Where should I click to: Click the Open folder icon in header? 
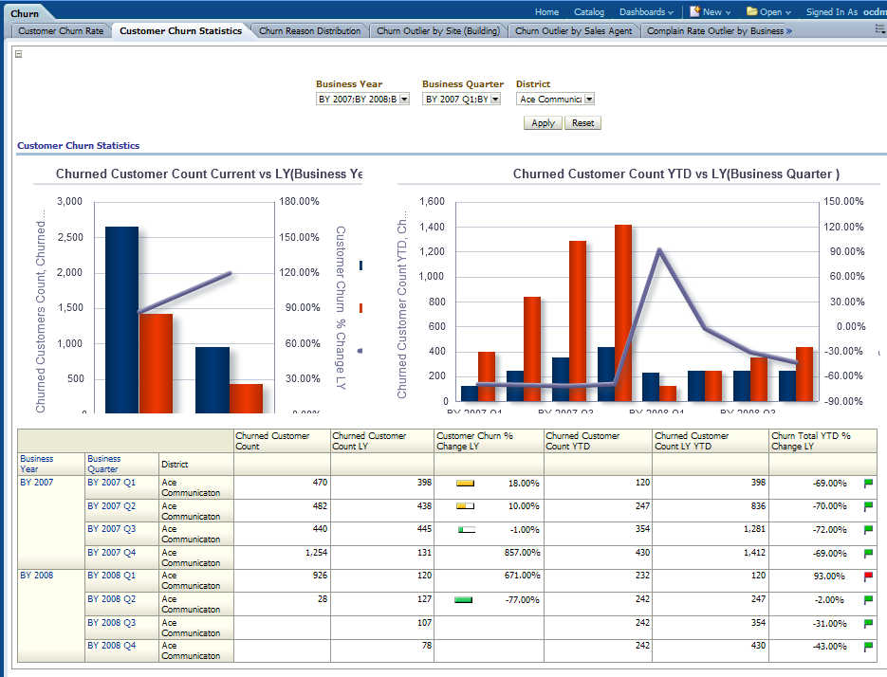pyautogui.click(x=751, y=11)
